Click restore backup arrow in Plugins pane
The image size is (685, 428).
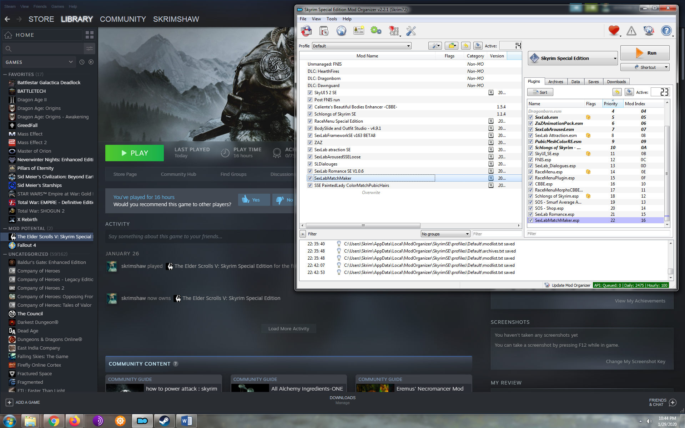[617, 92]
